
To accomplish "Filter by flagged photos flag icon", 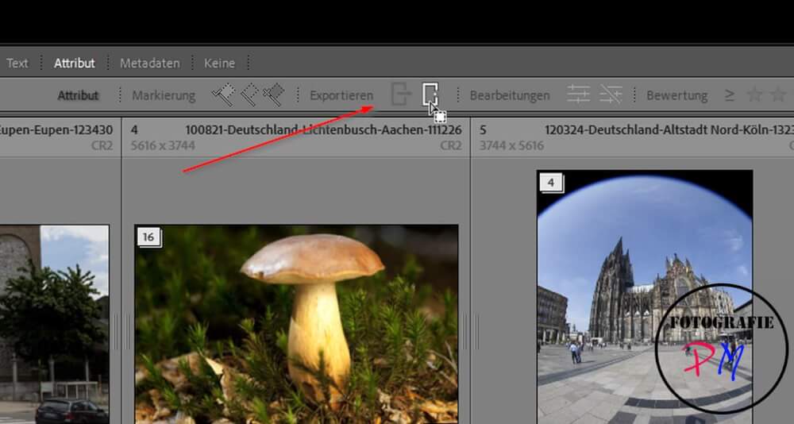I will click(223, 94).
